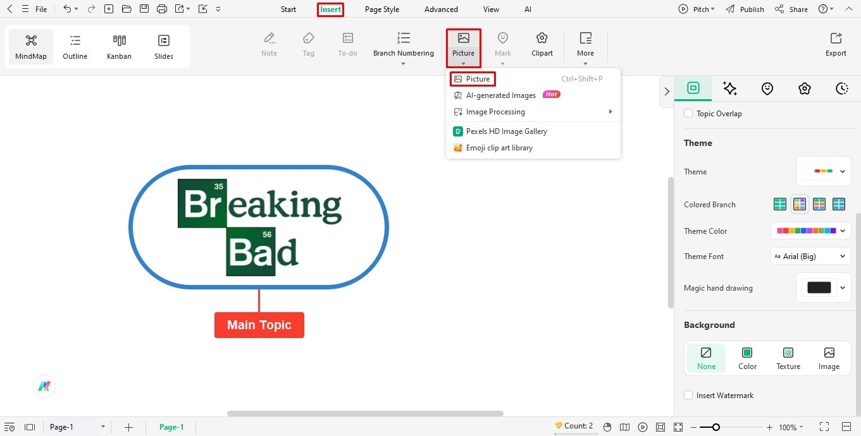Open the Theme Font dropdown showing Arial (Big)
Viewport: 861px width, 436px height.
(x=811, y=257)
